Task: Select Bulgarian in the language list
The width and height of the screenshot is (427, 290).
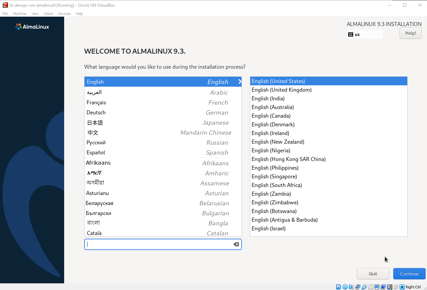Action: [x=163, y=213]
